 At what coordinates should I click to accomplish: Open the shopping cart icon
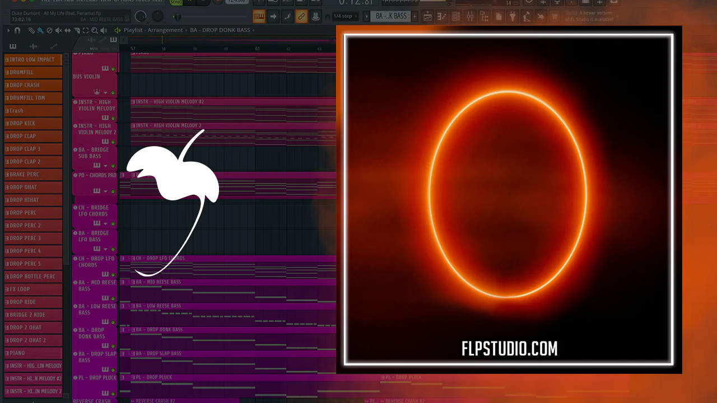(555, 16)
